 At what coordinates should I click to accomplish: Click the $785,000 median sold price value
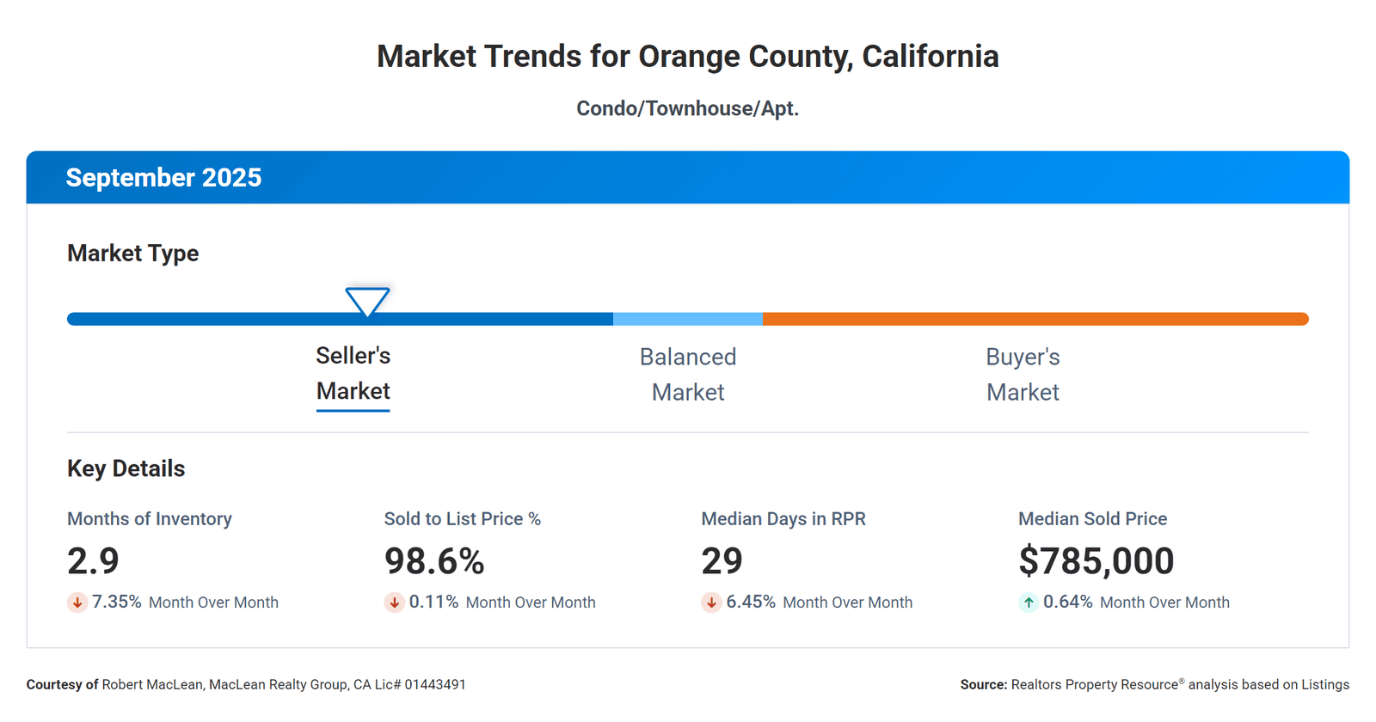coord(1096,561)
